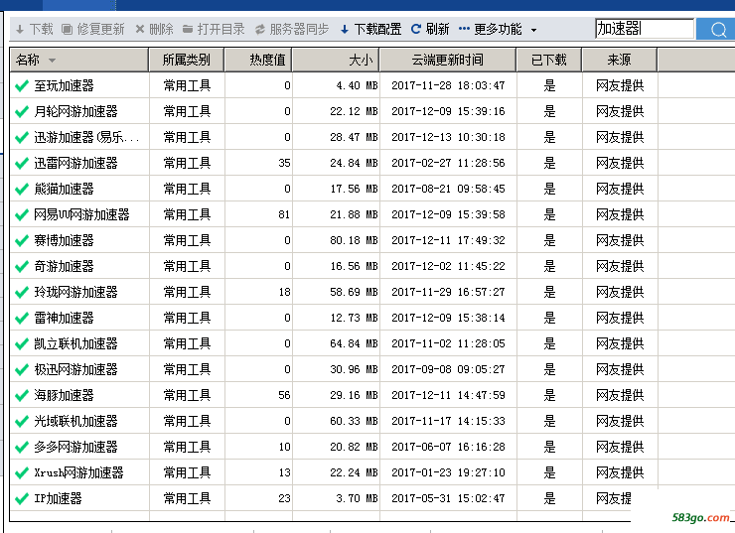Click update time 2017-01-23 19:27:10
The image size is (735, 533).
(448, 472)
